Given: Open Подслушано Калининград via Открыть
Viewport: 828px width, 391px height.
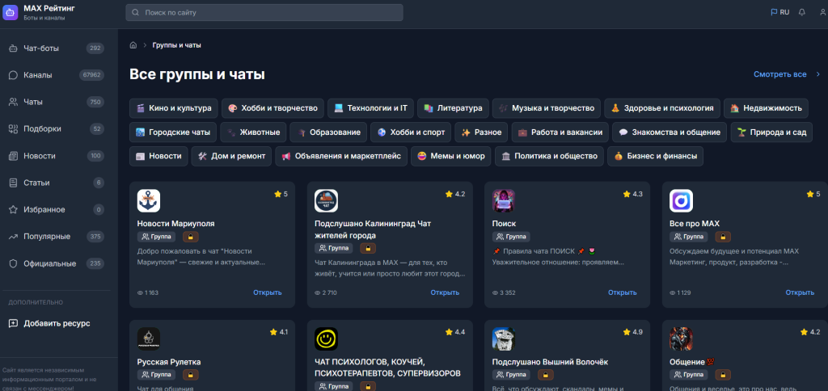Looking at the screenshot, I should point(445,292).
